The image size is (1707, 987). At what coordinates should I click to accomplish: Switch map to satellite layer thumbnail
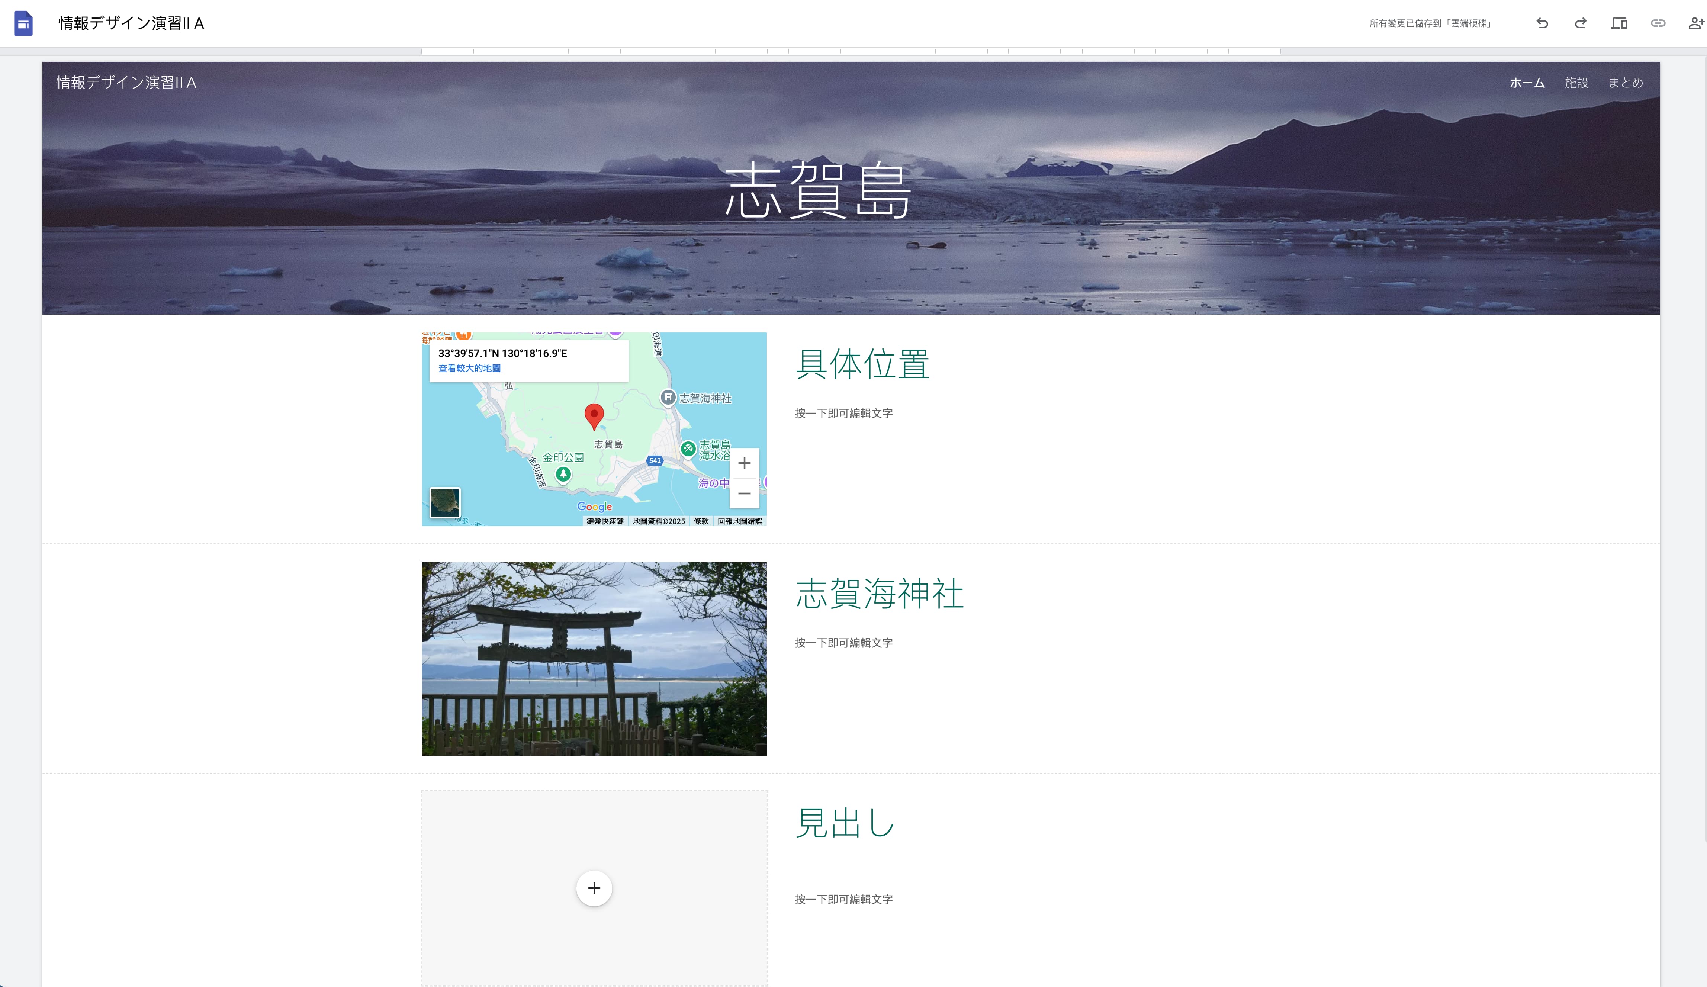coord(445,503)
